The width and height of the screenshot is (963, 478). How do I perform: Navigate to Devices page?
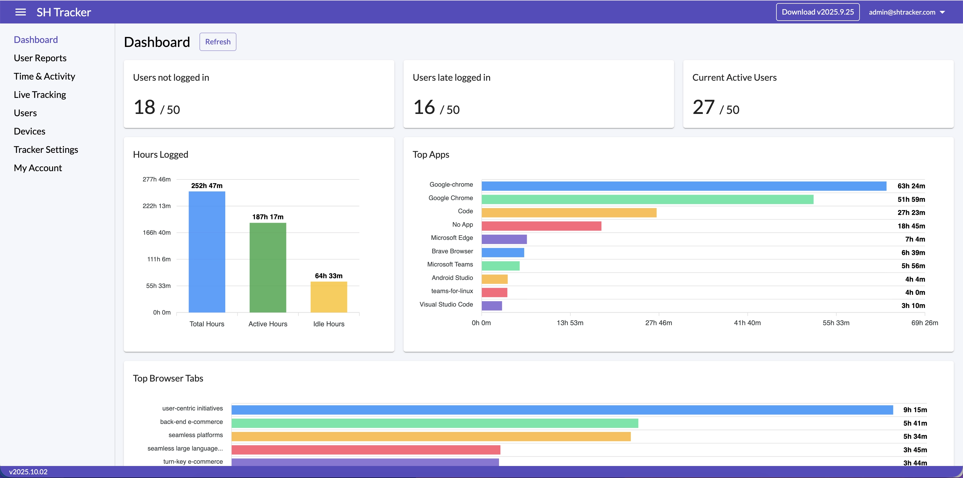click(x=29, y=131)
